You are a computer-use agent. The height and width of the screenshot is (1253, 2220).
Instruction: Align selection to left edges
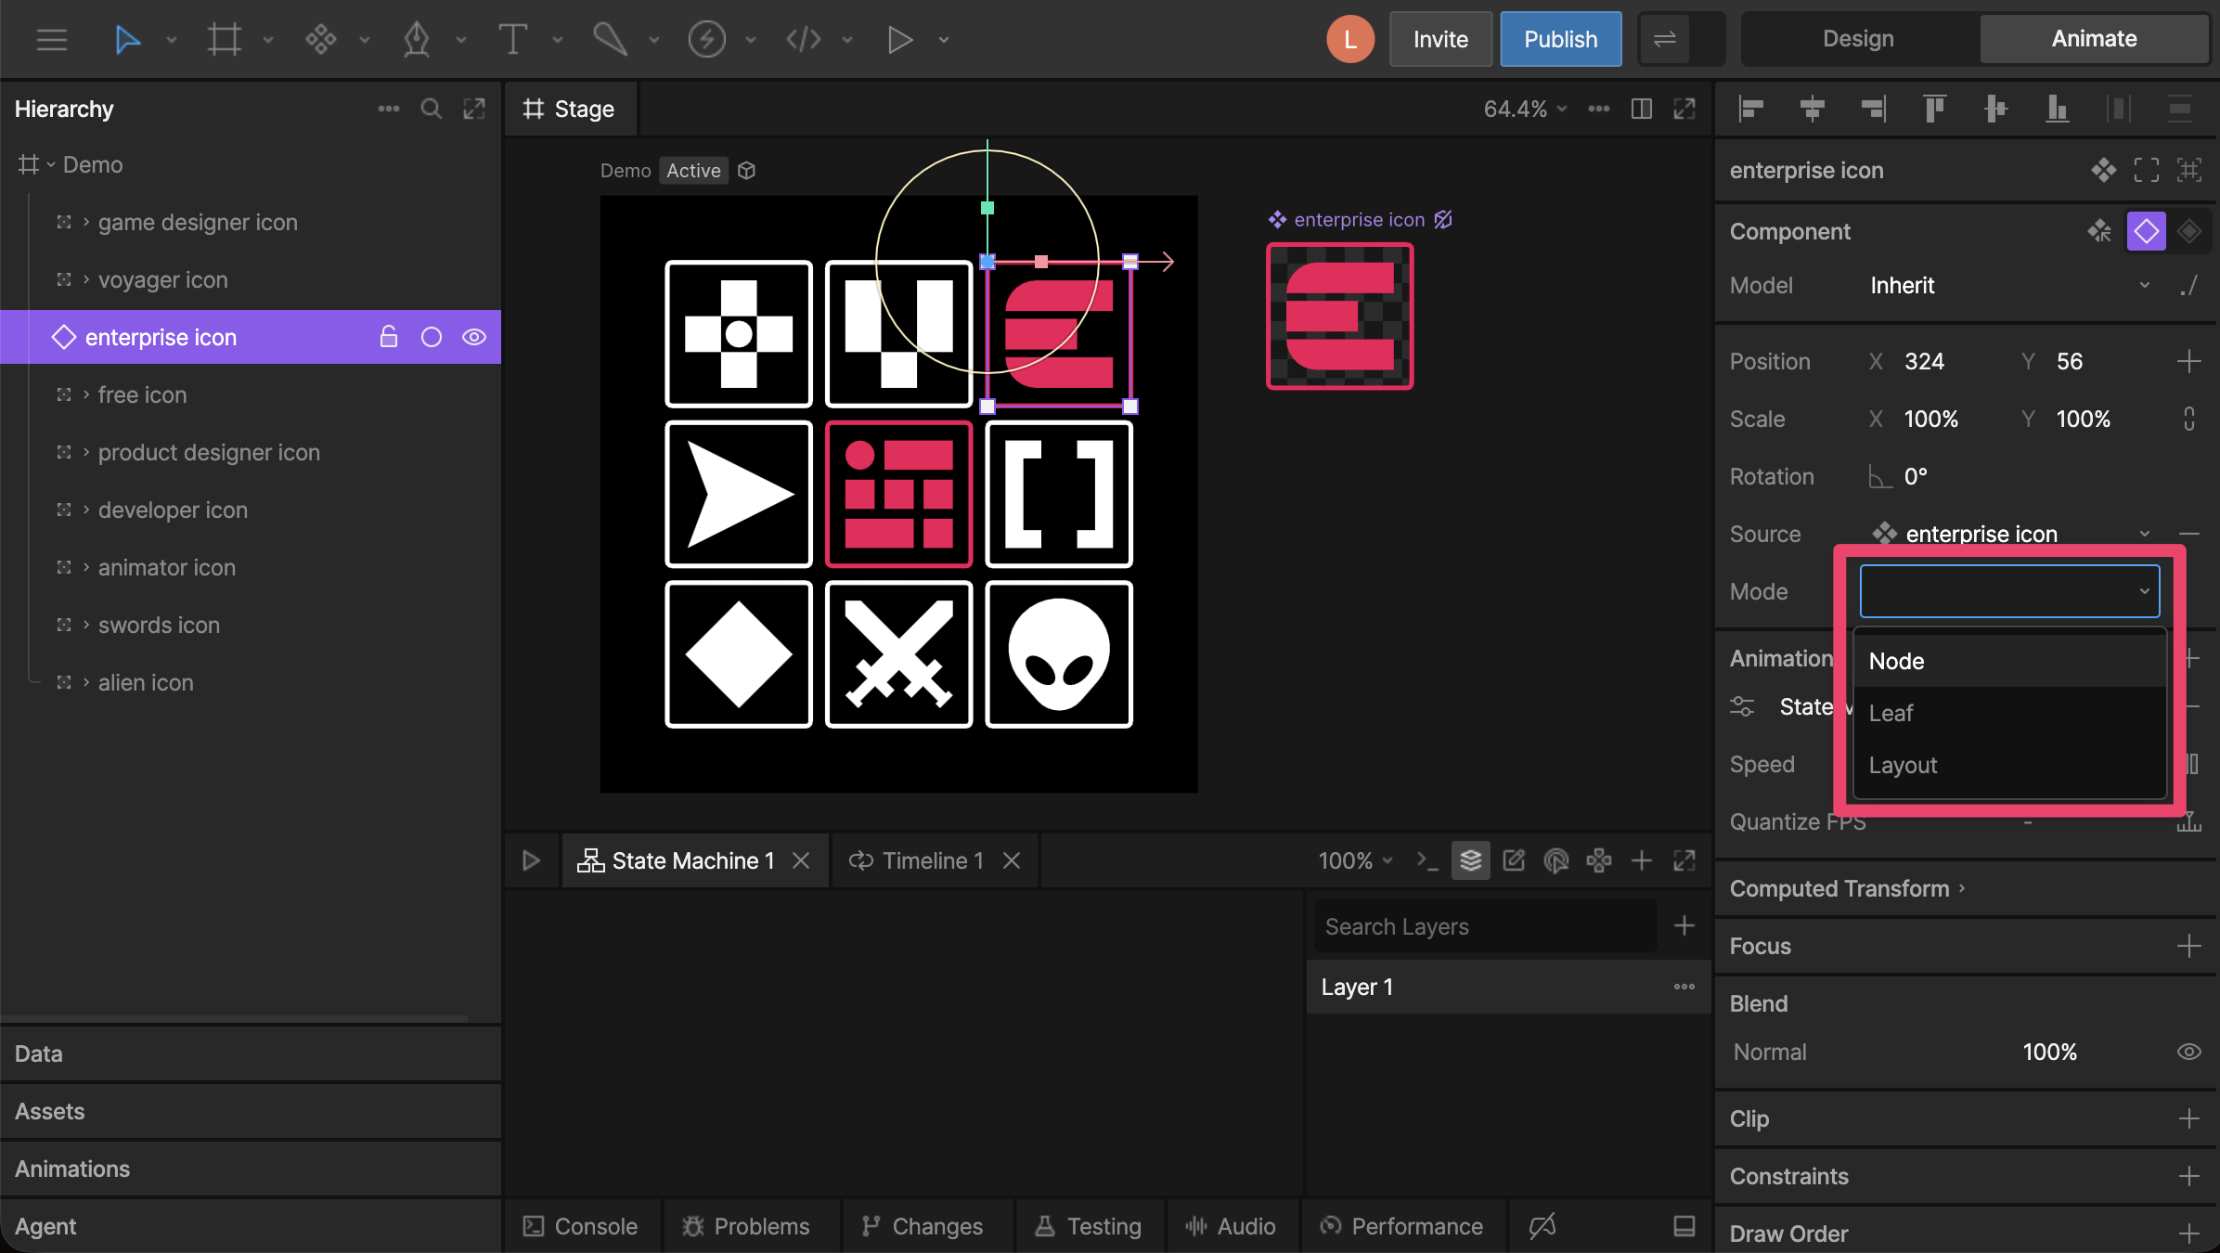pos(1751,110)
